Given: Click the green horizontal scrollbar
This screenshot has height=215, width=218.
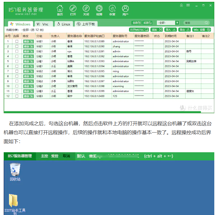Looking at the screenshot, I should pyautogui.click(x=103, y=112).
